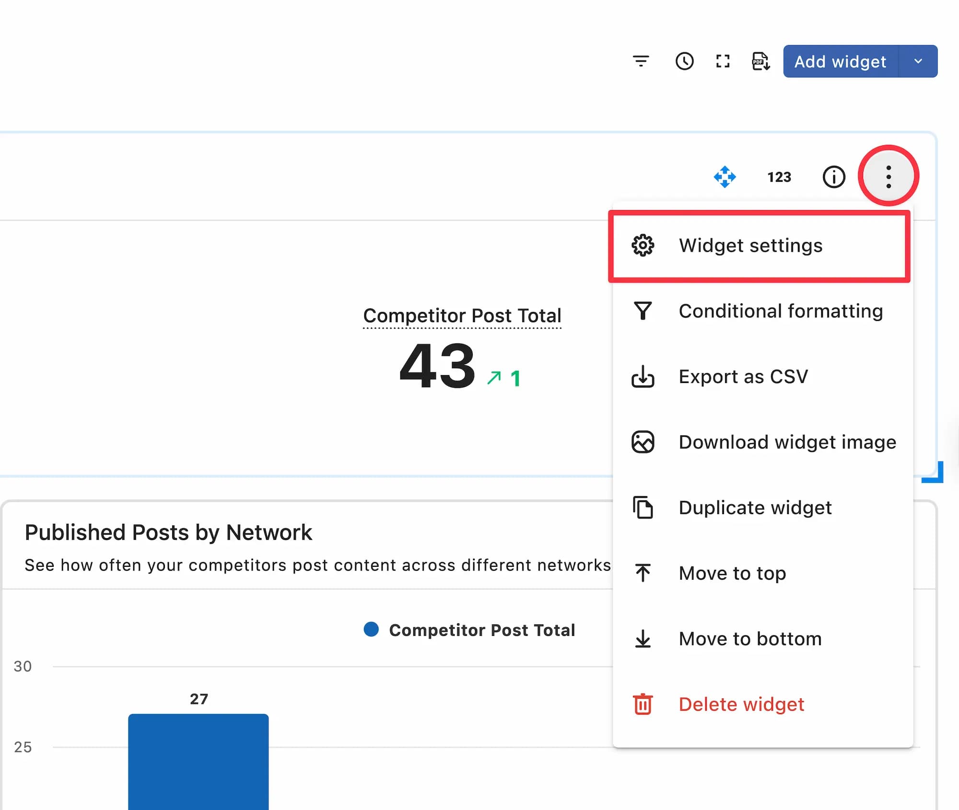This screenshot has height=810, width=959.
Task: Choose Conditional formatting option
Action: [780, 311]
